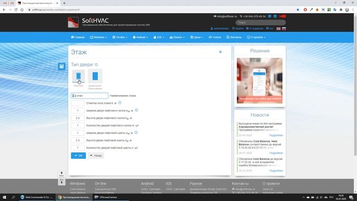Select the first door type tile
357x201 pixels.
(x=78, y=76)
